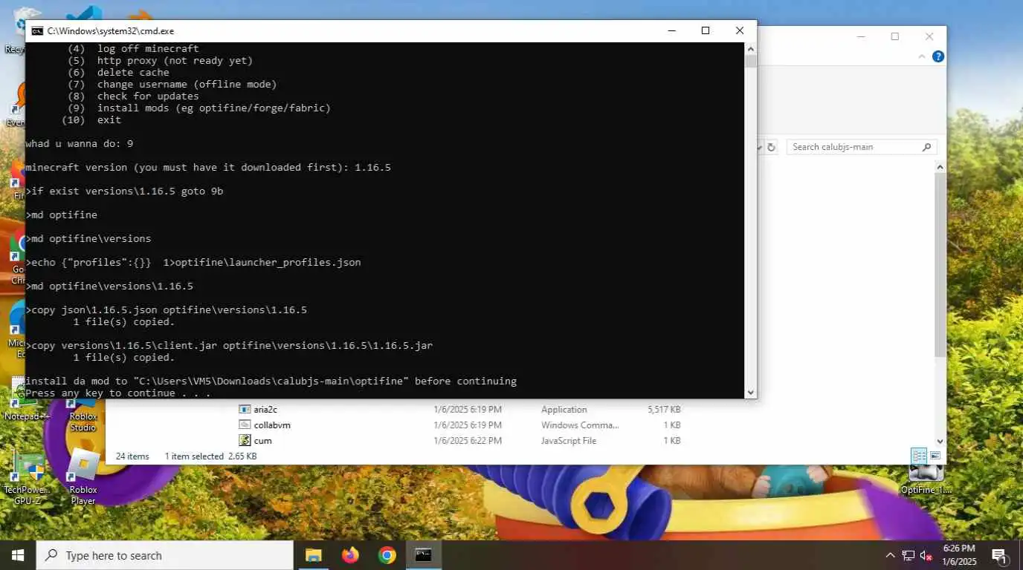Open the Windows Start menu
The image size is (1023, 570).
[x=18, y=555]
